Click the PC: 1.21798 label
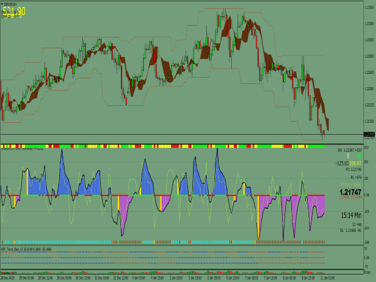 (353, 169)
